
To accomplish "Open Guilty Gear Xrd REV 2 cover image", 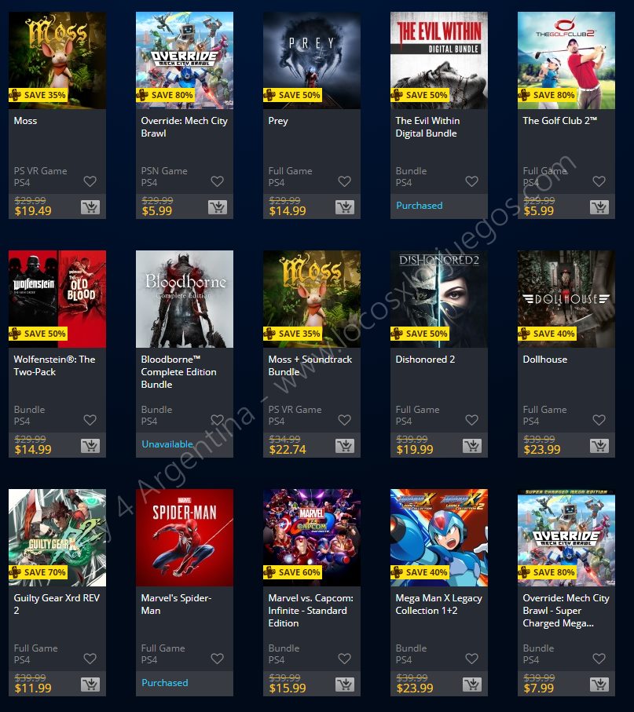I will (57, 538).
